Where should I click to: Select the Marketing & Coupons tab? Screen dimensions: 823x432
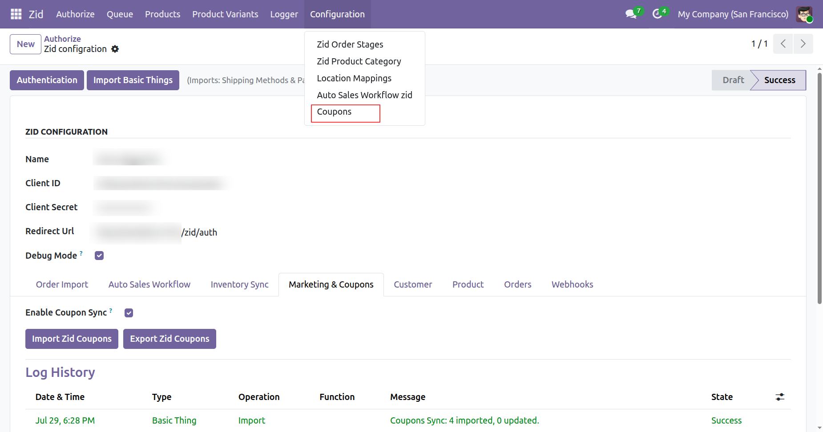point(331,284)
